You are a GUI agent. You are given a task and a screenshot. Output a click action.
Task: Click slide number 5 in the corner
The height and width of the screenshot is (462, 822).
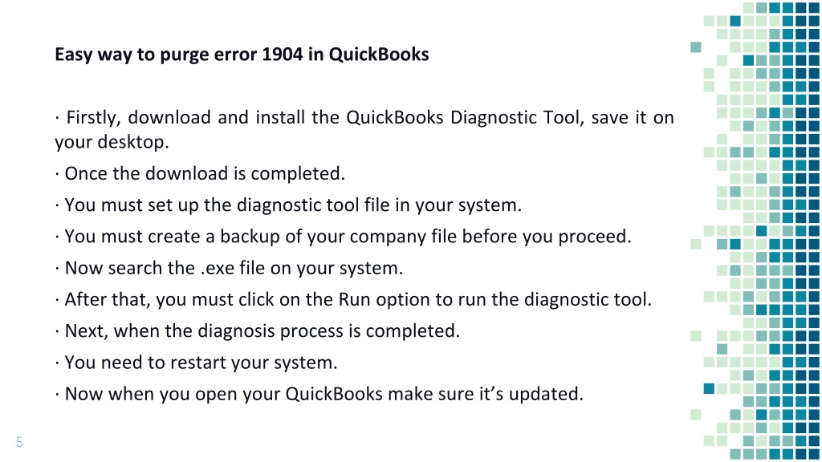click(19, 442)
